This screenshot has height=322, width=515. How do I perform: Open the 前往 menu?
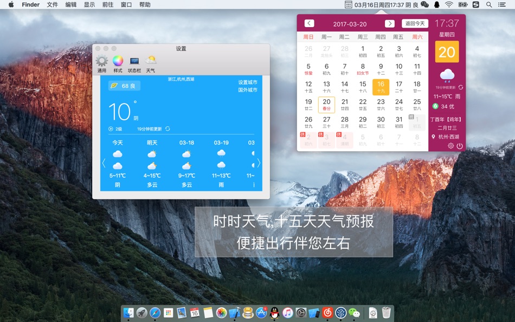pyautogui.click(x=108, y=4)
